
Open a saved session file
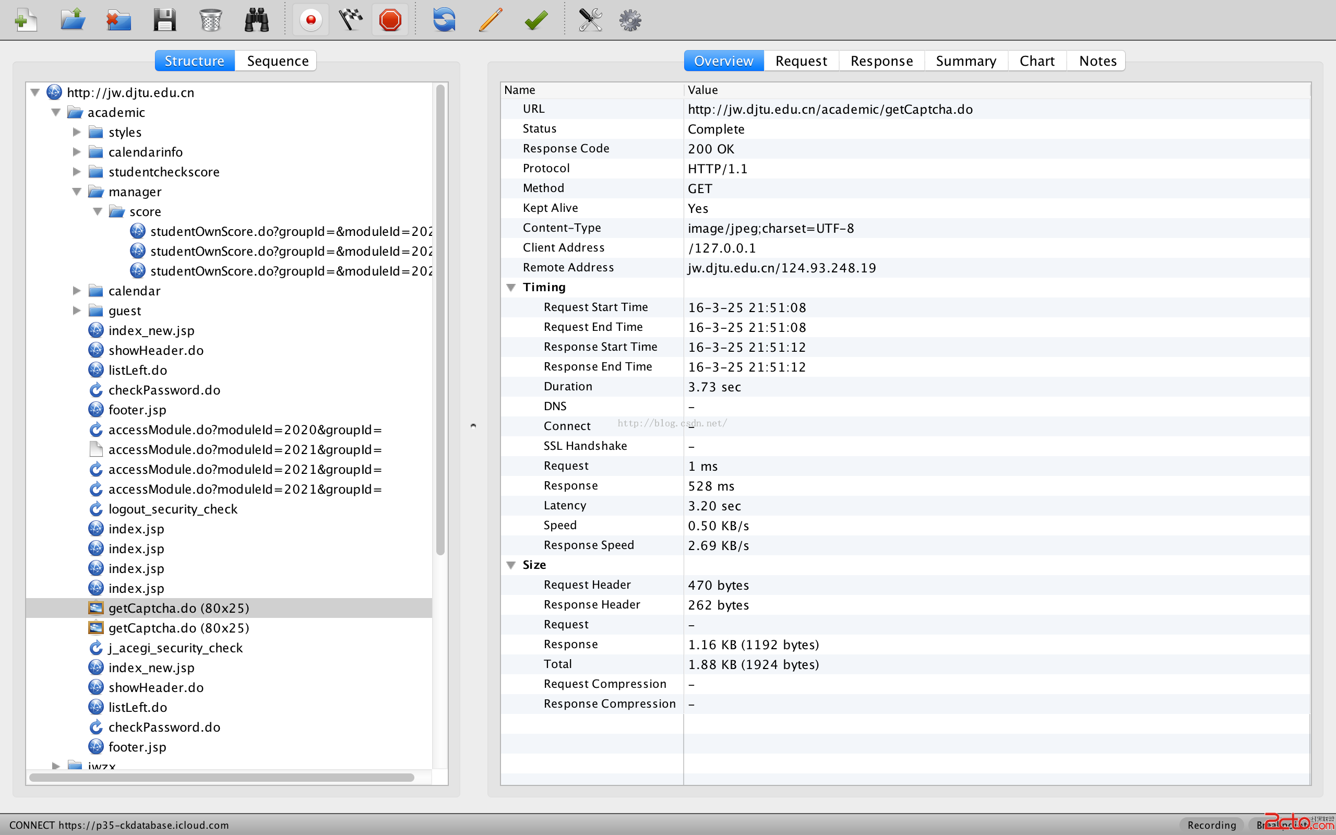(73, 20)
